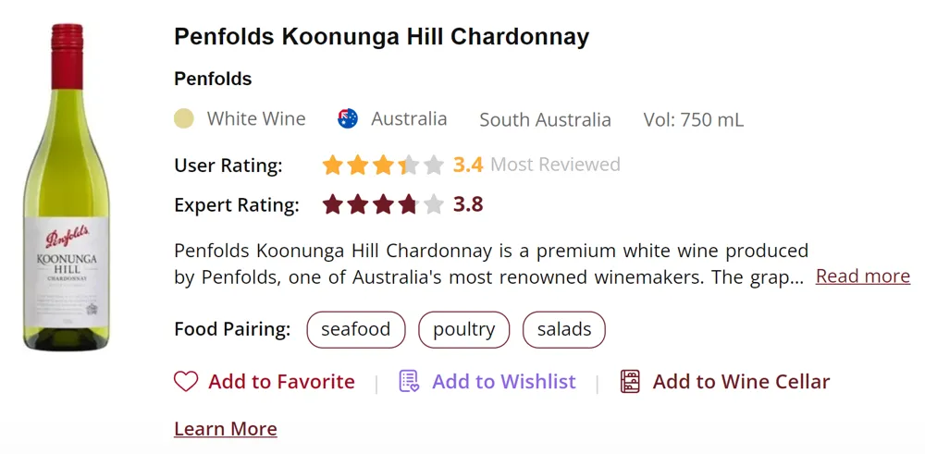Open the Learn More link
Viewport: 925px width, 454px height.
226,429
